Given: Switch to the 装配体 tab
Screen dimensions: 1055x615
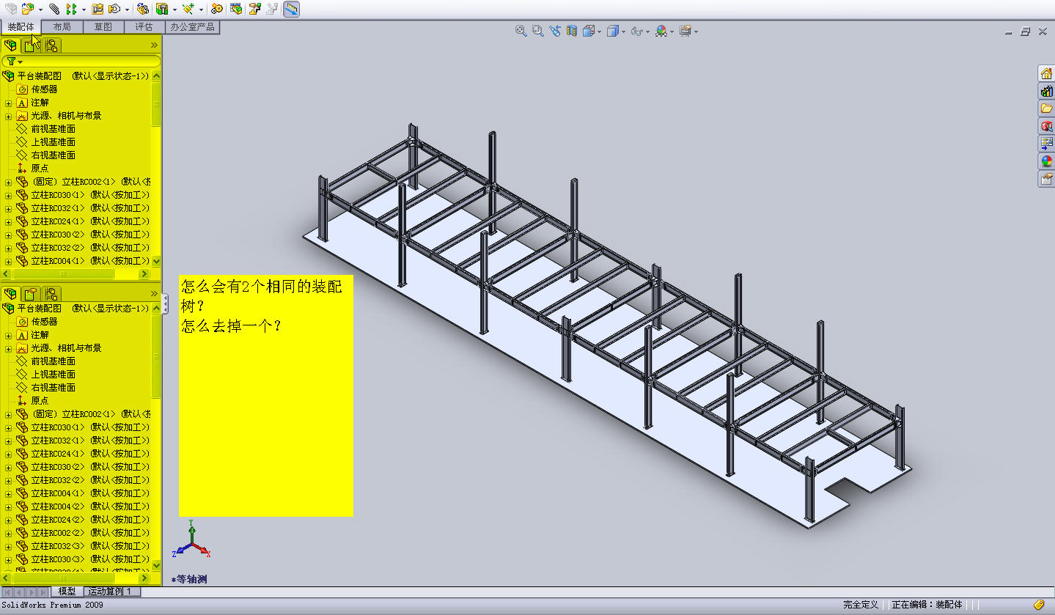Looking at the screenshot, I should pos(21,27).
